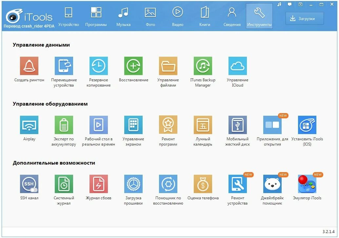Open Ремонт программ tool

[x=168, y=125]
